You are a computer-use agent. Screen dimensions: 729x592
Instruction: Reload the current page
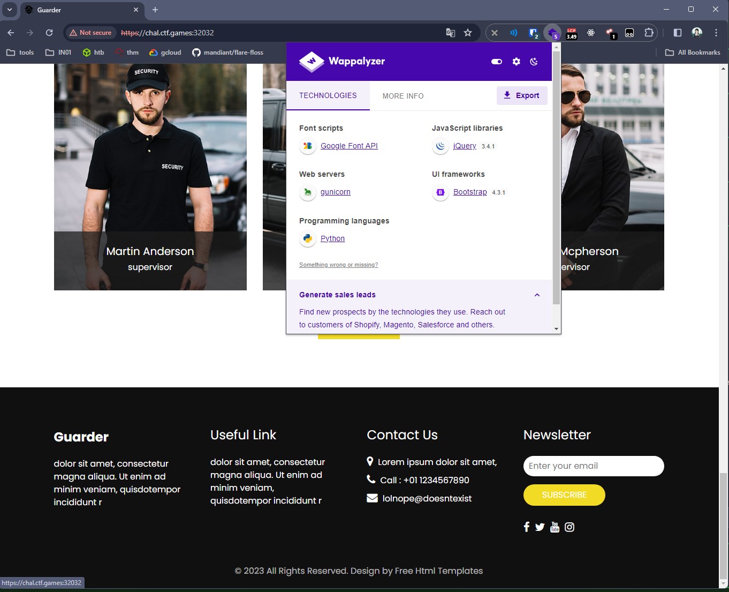click(49, 33)
